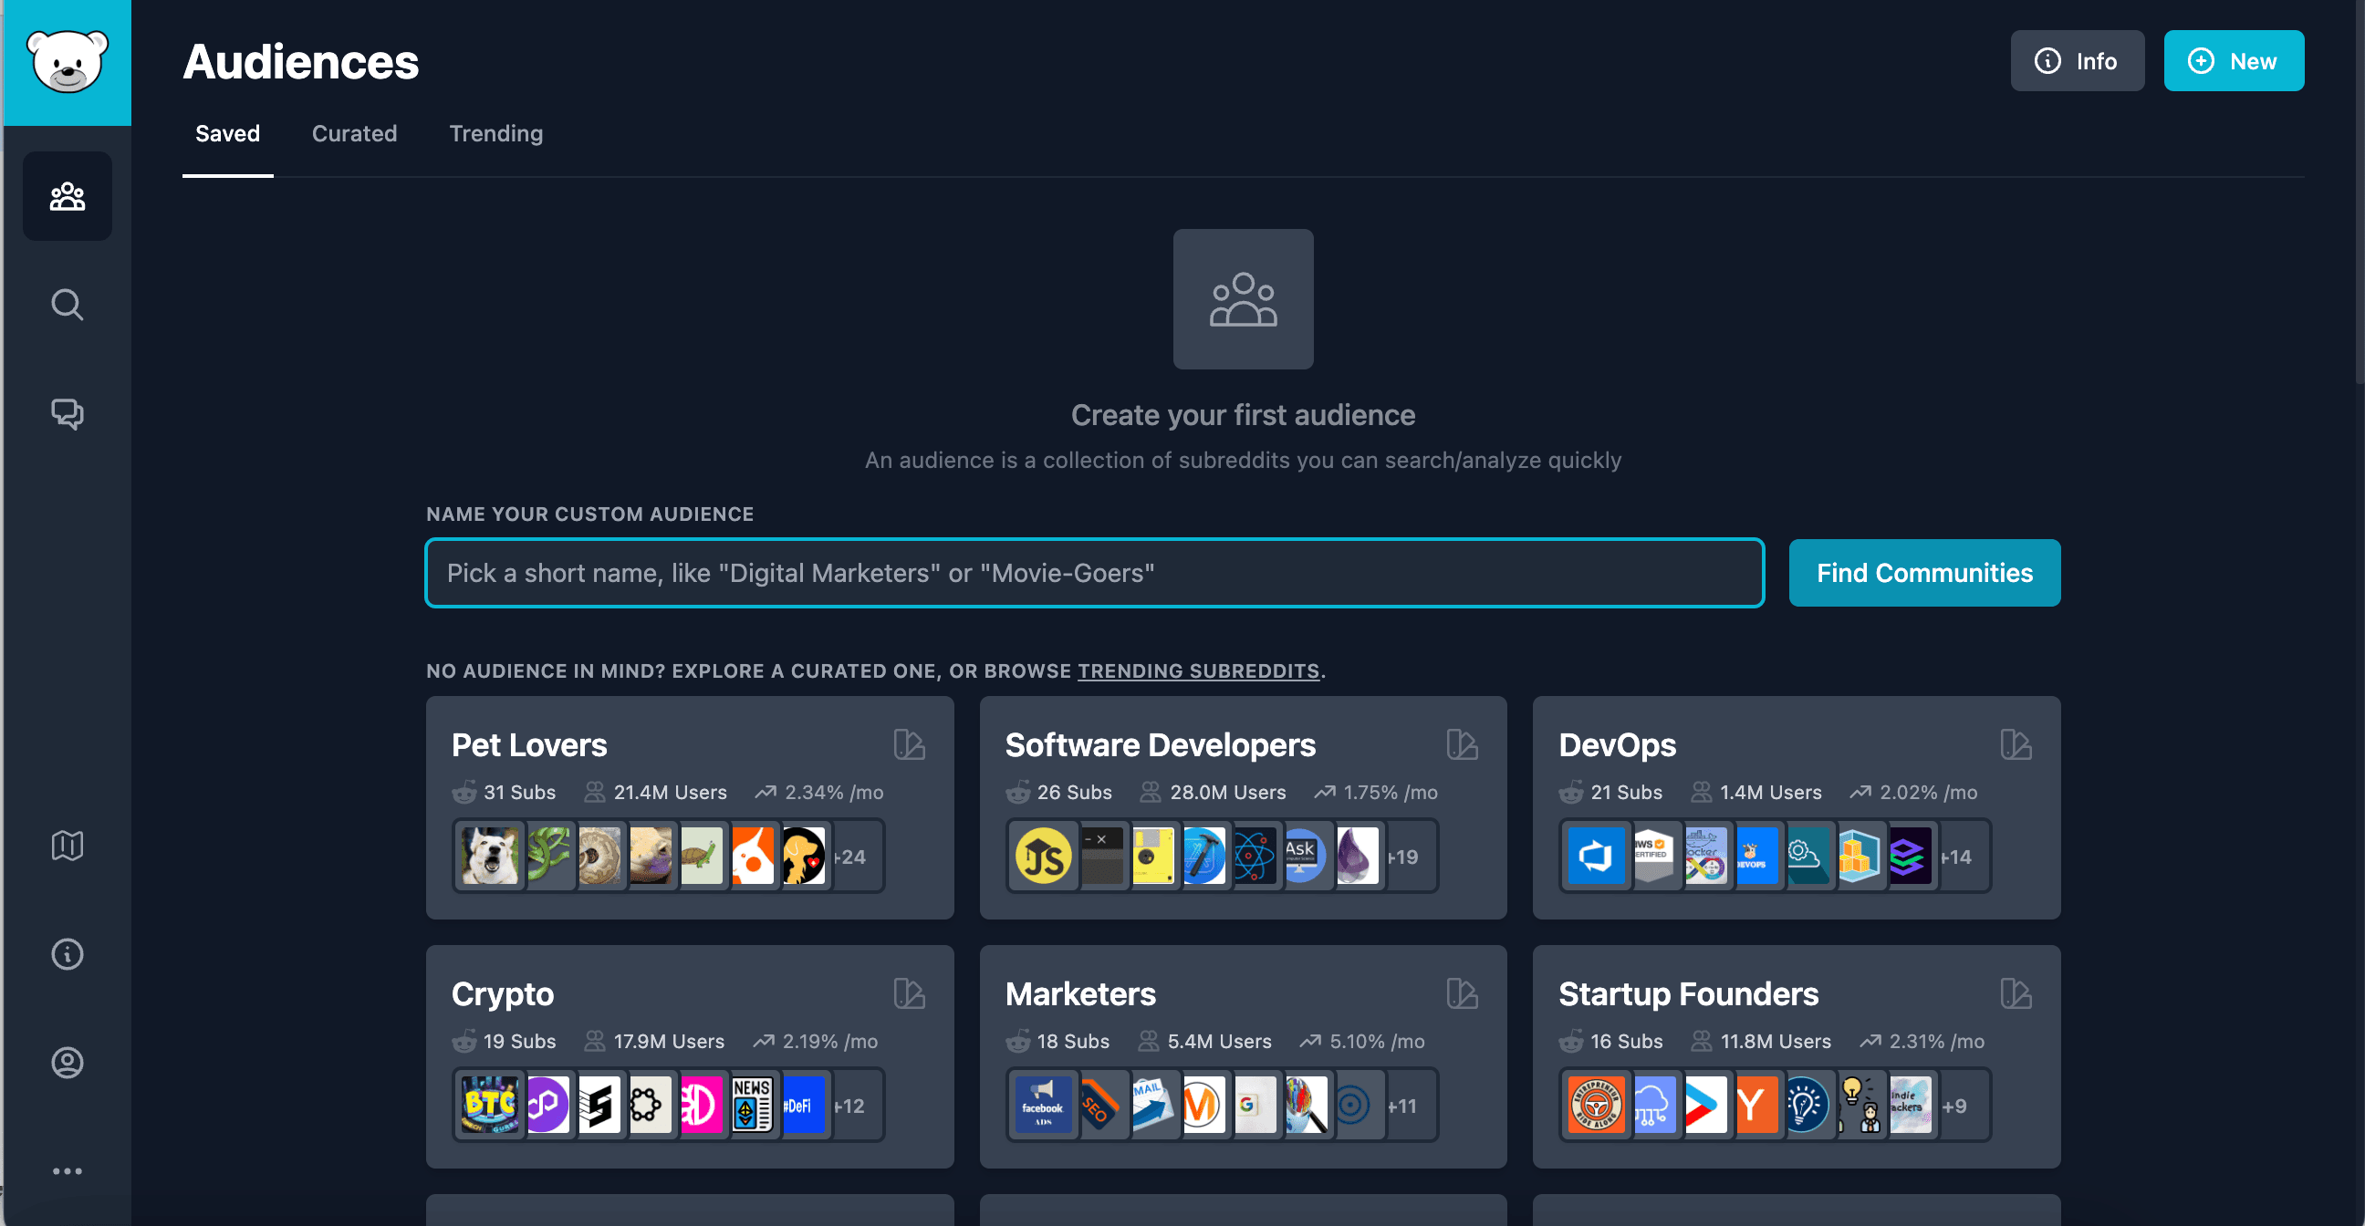Viewport: 2365px width, 1226px height.
Task: Open the info circle sidebar icon
Action: point(67,954)
